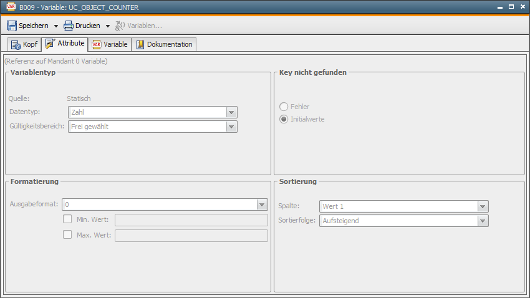Click the Variable tab VAR icon
Viewport: 530px width, 298px height.
(97, 44)
